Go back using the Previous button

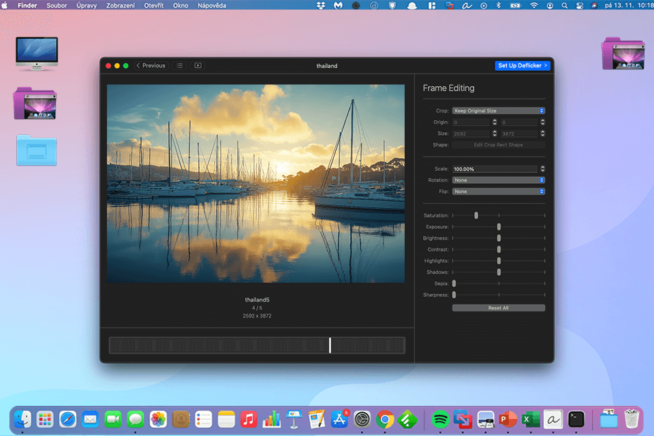(151, 65)
